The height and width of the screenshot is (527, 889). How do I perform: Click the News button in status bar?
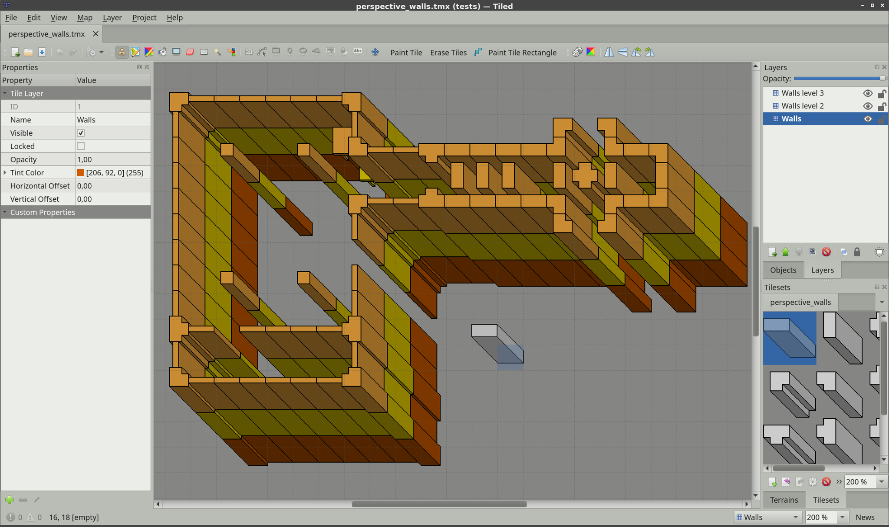[x=865, y=517]
